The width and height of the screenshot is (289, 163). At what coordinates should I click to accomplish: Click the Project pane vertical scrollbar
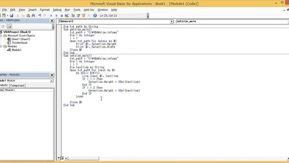pyautogui.click(x=53, y=27)
